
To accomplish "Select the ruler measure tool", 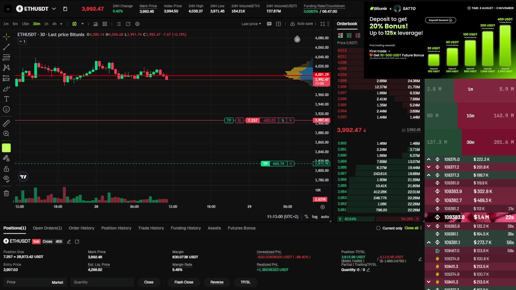I will (x=6, y=123).
